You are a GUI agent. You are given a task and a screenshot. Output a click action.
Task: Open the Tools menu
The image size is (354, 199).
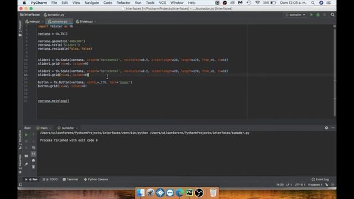[x=150, y=3]
